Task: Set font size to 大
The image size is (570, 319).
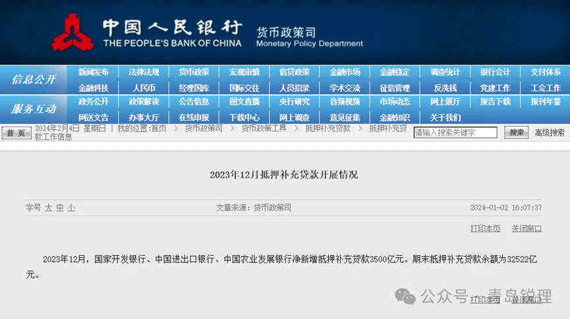Action: coord(48,208)
